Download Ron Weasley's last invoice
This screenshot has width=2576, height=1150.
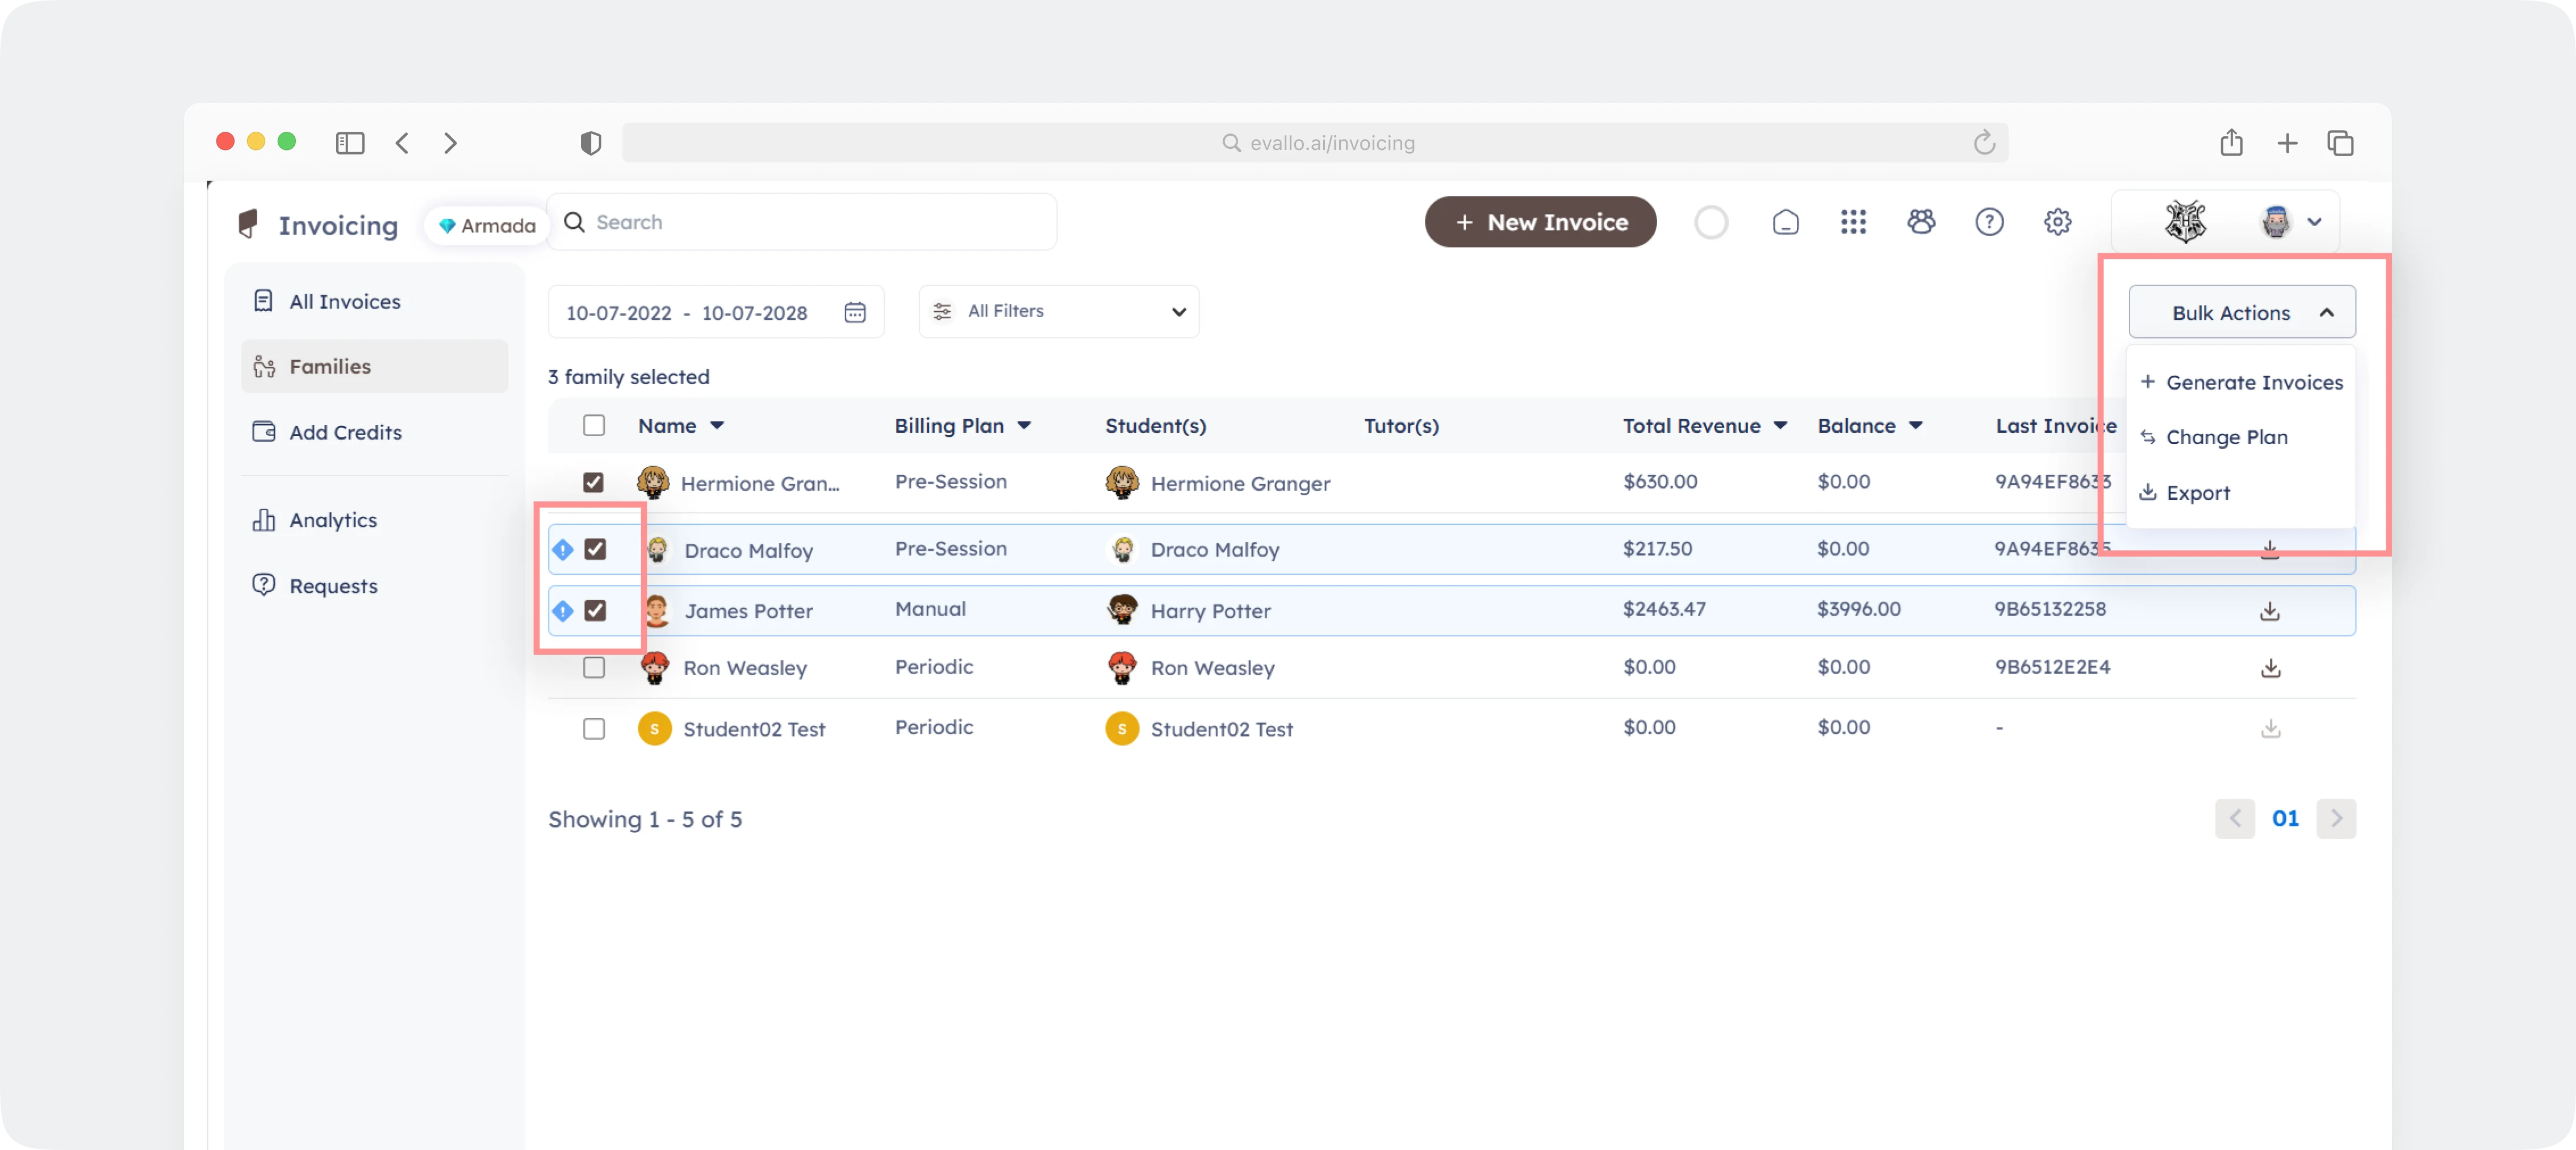click(2270, 668)
